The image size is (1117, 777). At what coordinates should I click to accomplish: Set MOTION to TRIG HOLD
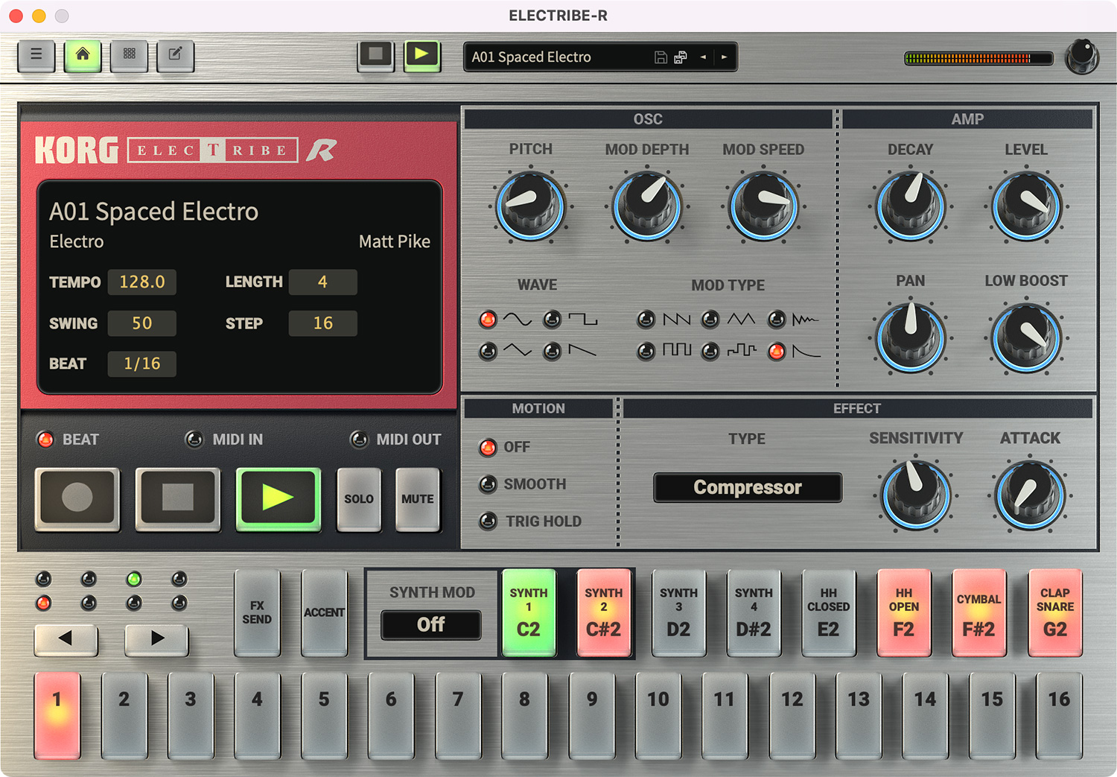(x=489, y=521)
